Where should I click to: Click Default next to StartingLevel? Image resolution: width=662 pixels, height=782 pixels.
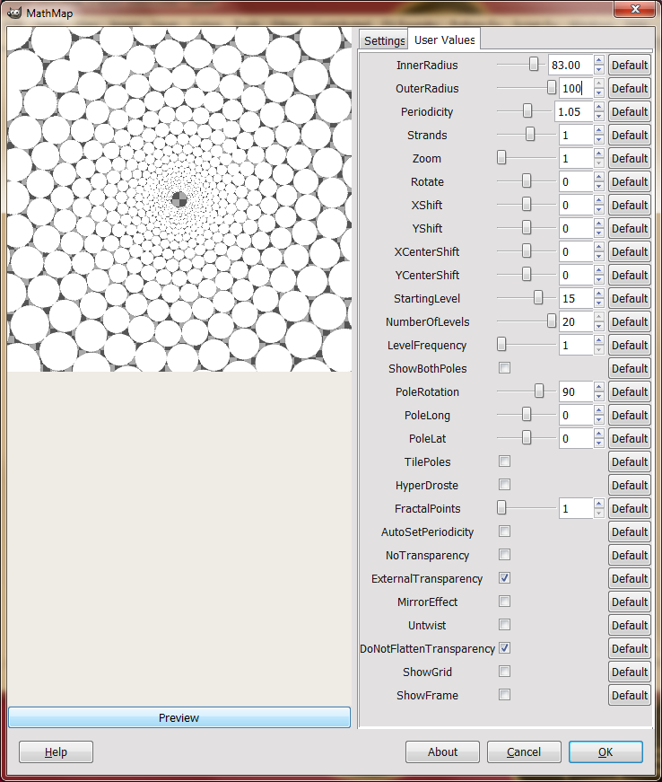pyautogui.click(x=629, y=298)
